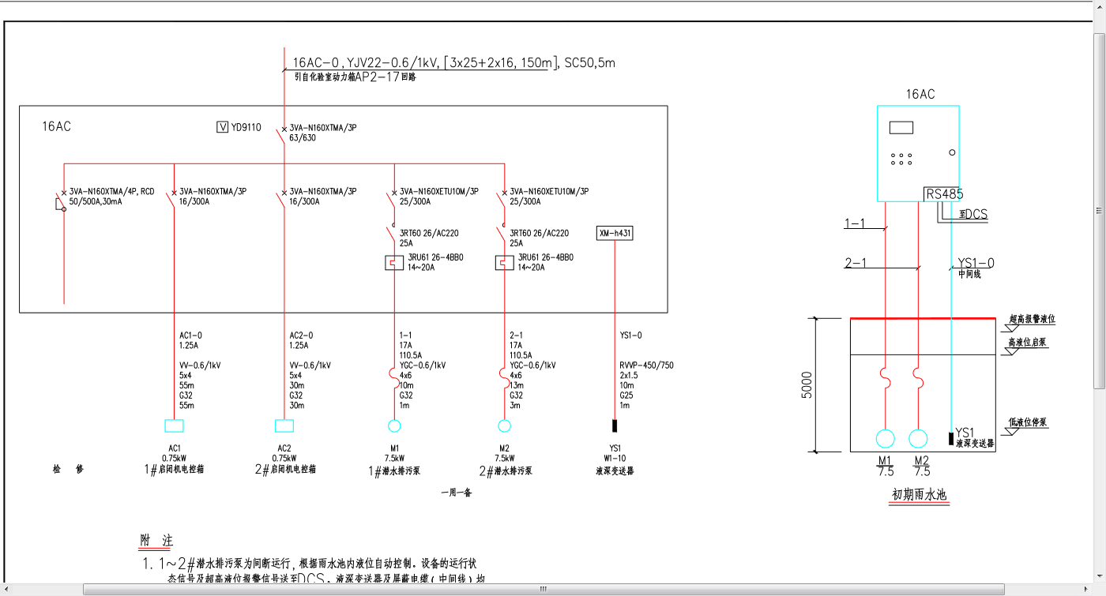Select the '中间线' text
1106x596 pixels.
(969, 274)
